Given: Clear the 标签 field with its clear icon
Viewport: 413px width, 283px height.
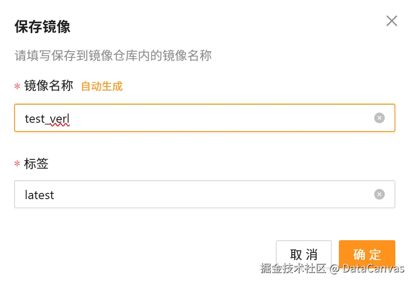Looking at the screenshot, I should coord(379,194).
